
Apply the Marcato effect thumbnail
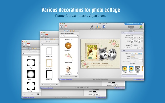131,69
